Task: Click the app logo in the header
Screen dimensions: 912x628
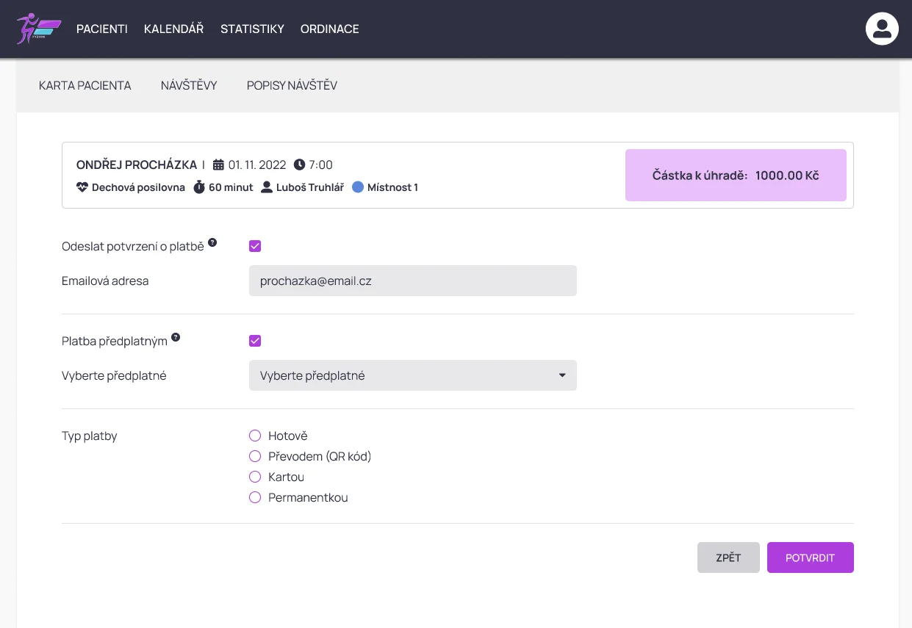Action: point(38,29)
